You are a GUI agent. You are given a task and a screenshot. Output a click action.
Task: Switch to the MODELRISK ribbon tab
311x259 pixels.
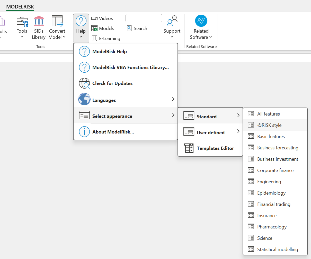coord(20,7)
